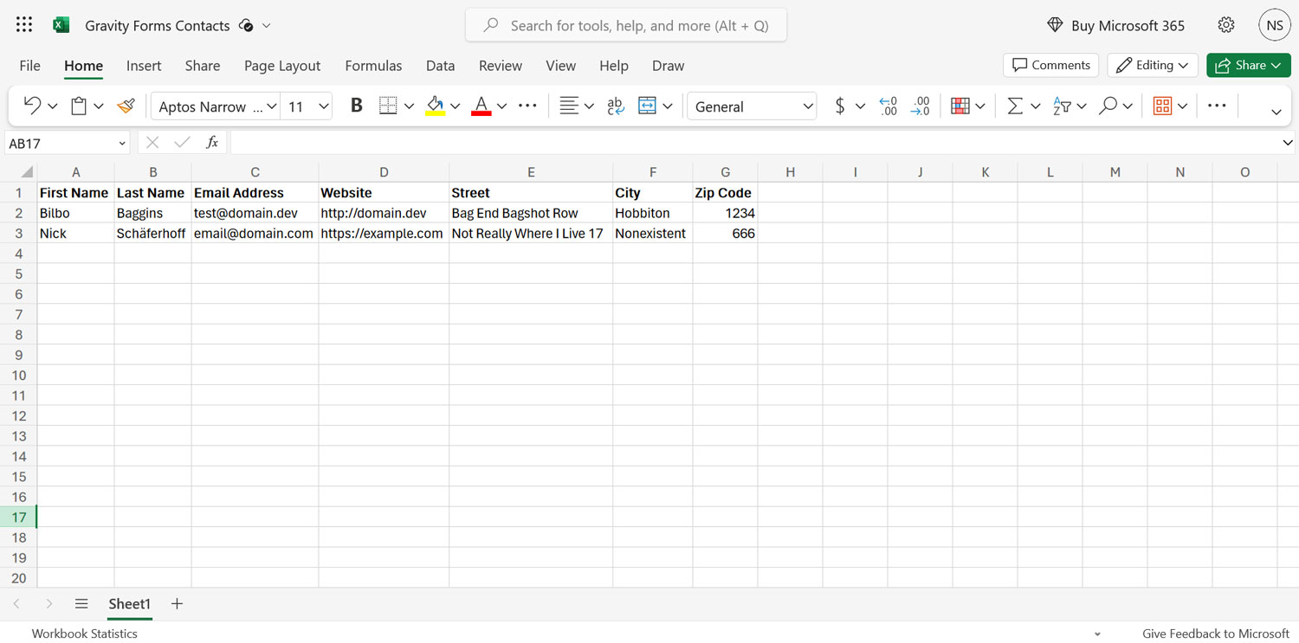Add a new sheet plus icon
The width and height of the screenshot is (1299, 643).
pyautogui.click(x=177, y=603)
